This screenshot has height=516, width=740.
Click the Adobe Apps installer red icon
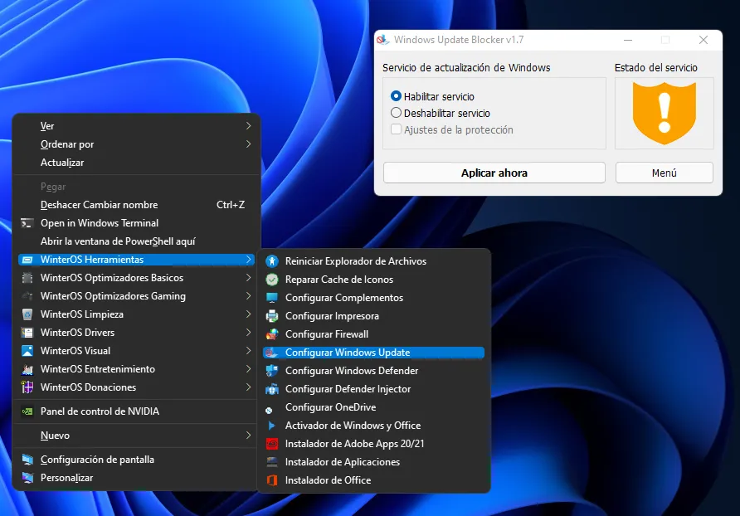point(271,444)
